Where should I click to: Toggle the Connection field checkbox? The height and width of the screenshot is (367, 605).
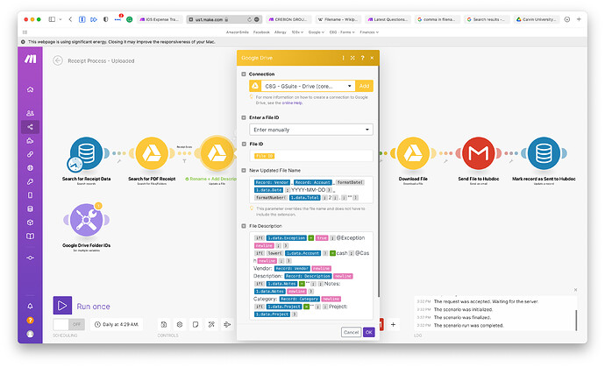pyautogui.click(x=244, y=74)
